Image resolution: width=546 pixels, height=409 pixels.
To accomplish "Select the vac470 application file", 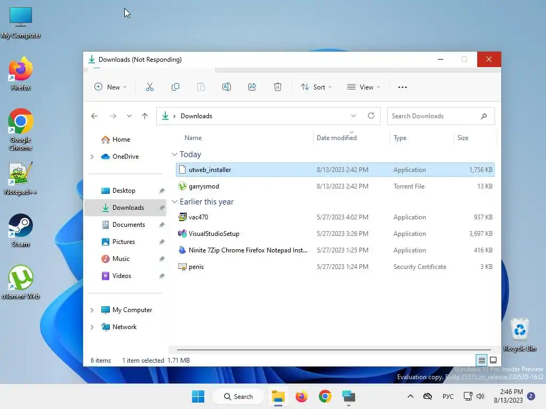I will click(335, 217).
